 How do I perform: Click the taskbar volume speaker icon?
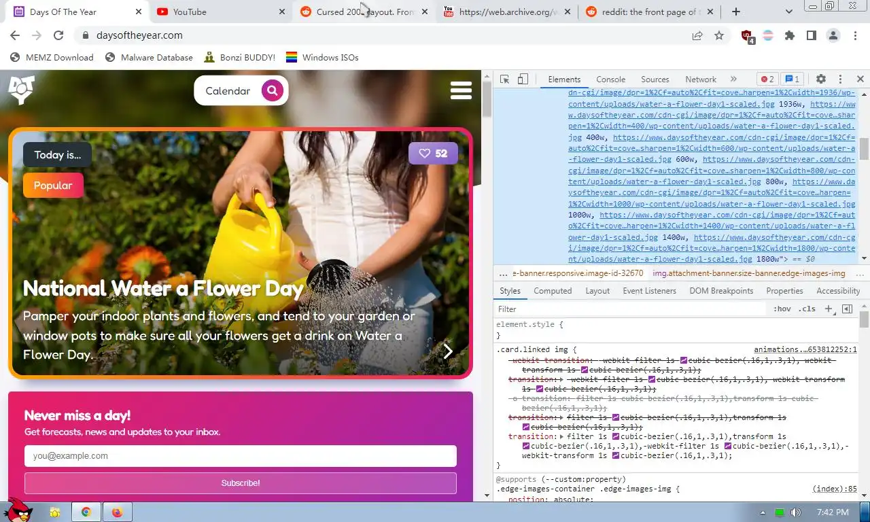pos(796,512)
